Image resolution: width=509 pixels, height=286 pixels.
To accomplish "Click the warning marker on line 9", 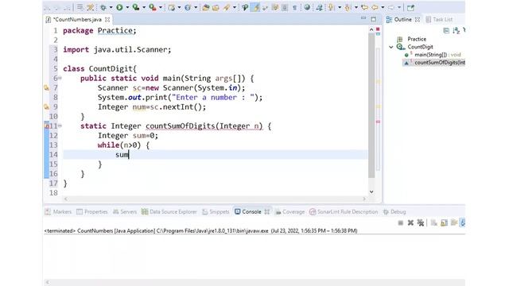I will (x=46, y=107).
